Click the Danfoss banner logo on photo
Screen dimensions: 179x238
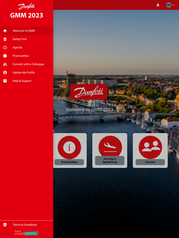coord(89,92)
